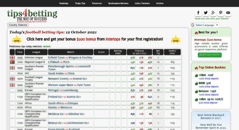Image resolution: width=239 pixels, height=130 pixels.
Task: Open Enfield Town vs Wingate & Finchley match
Action: (70, 57)
